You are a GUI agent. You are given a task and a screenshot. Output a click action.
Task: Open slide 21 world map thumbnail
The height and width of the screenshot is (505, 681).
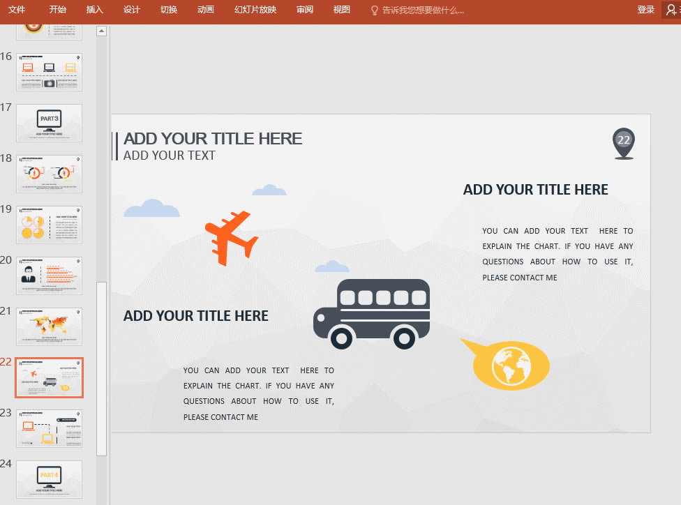click(49, 326)
